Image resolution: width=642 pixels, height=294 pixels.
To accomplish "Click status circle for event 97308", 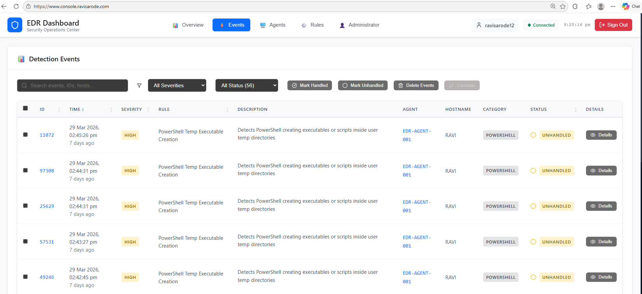I will pos(533,171).
